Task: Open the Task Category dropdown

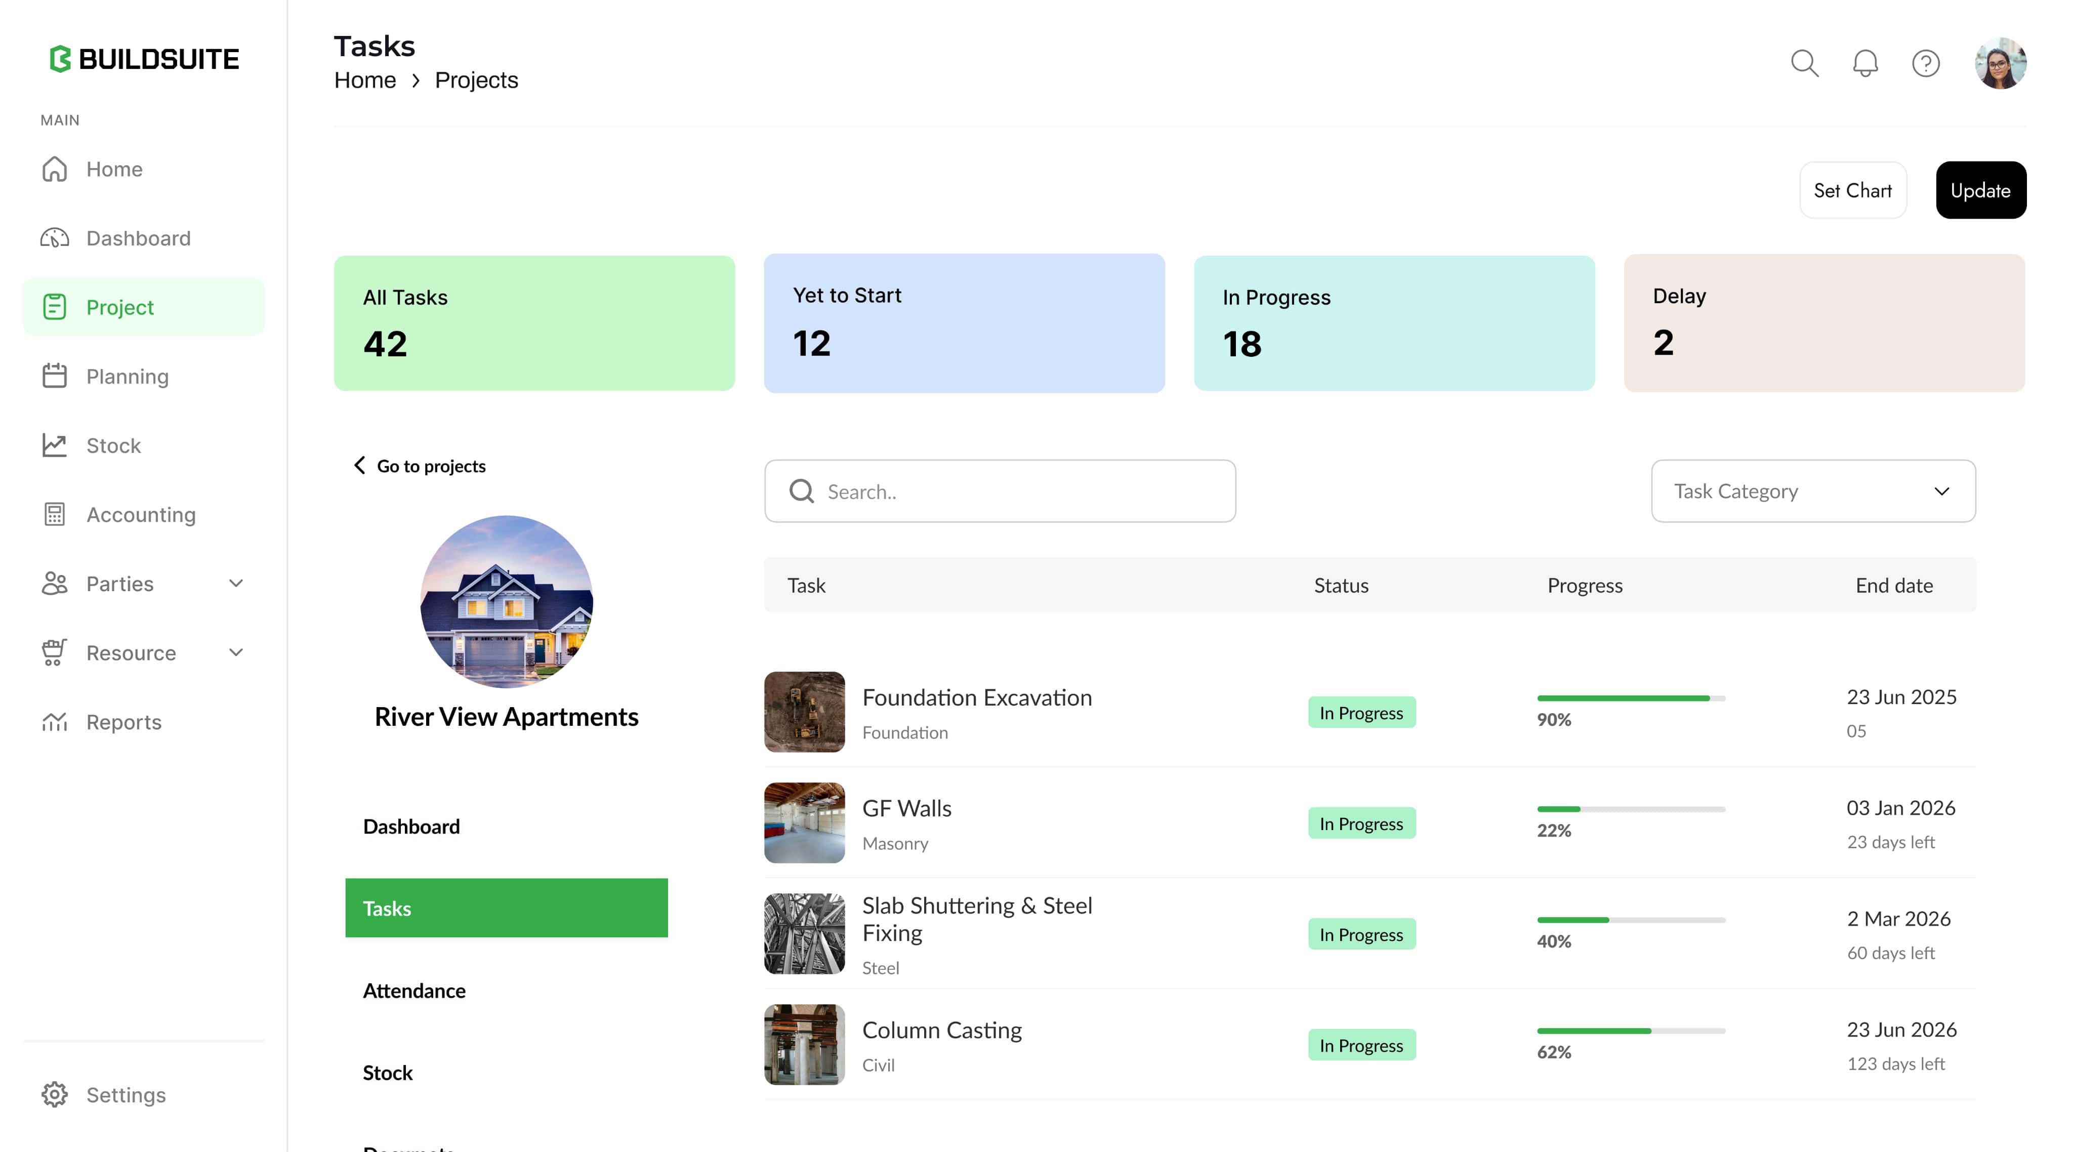Action: pyautogui.click(x=1813, y=491)
